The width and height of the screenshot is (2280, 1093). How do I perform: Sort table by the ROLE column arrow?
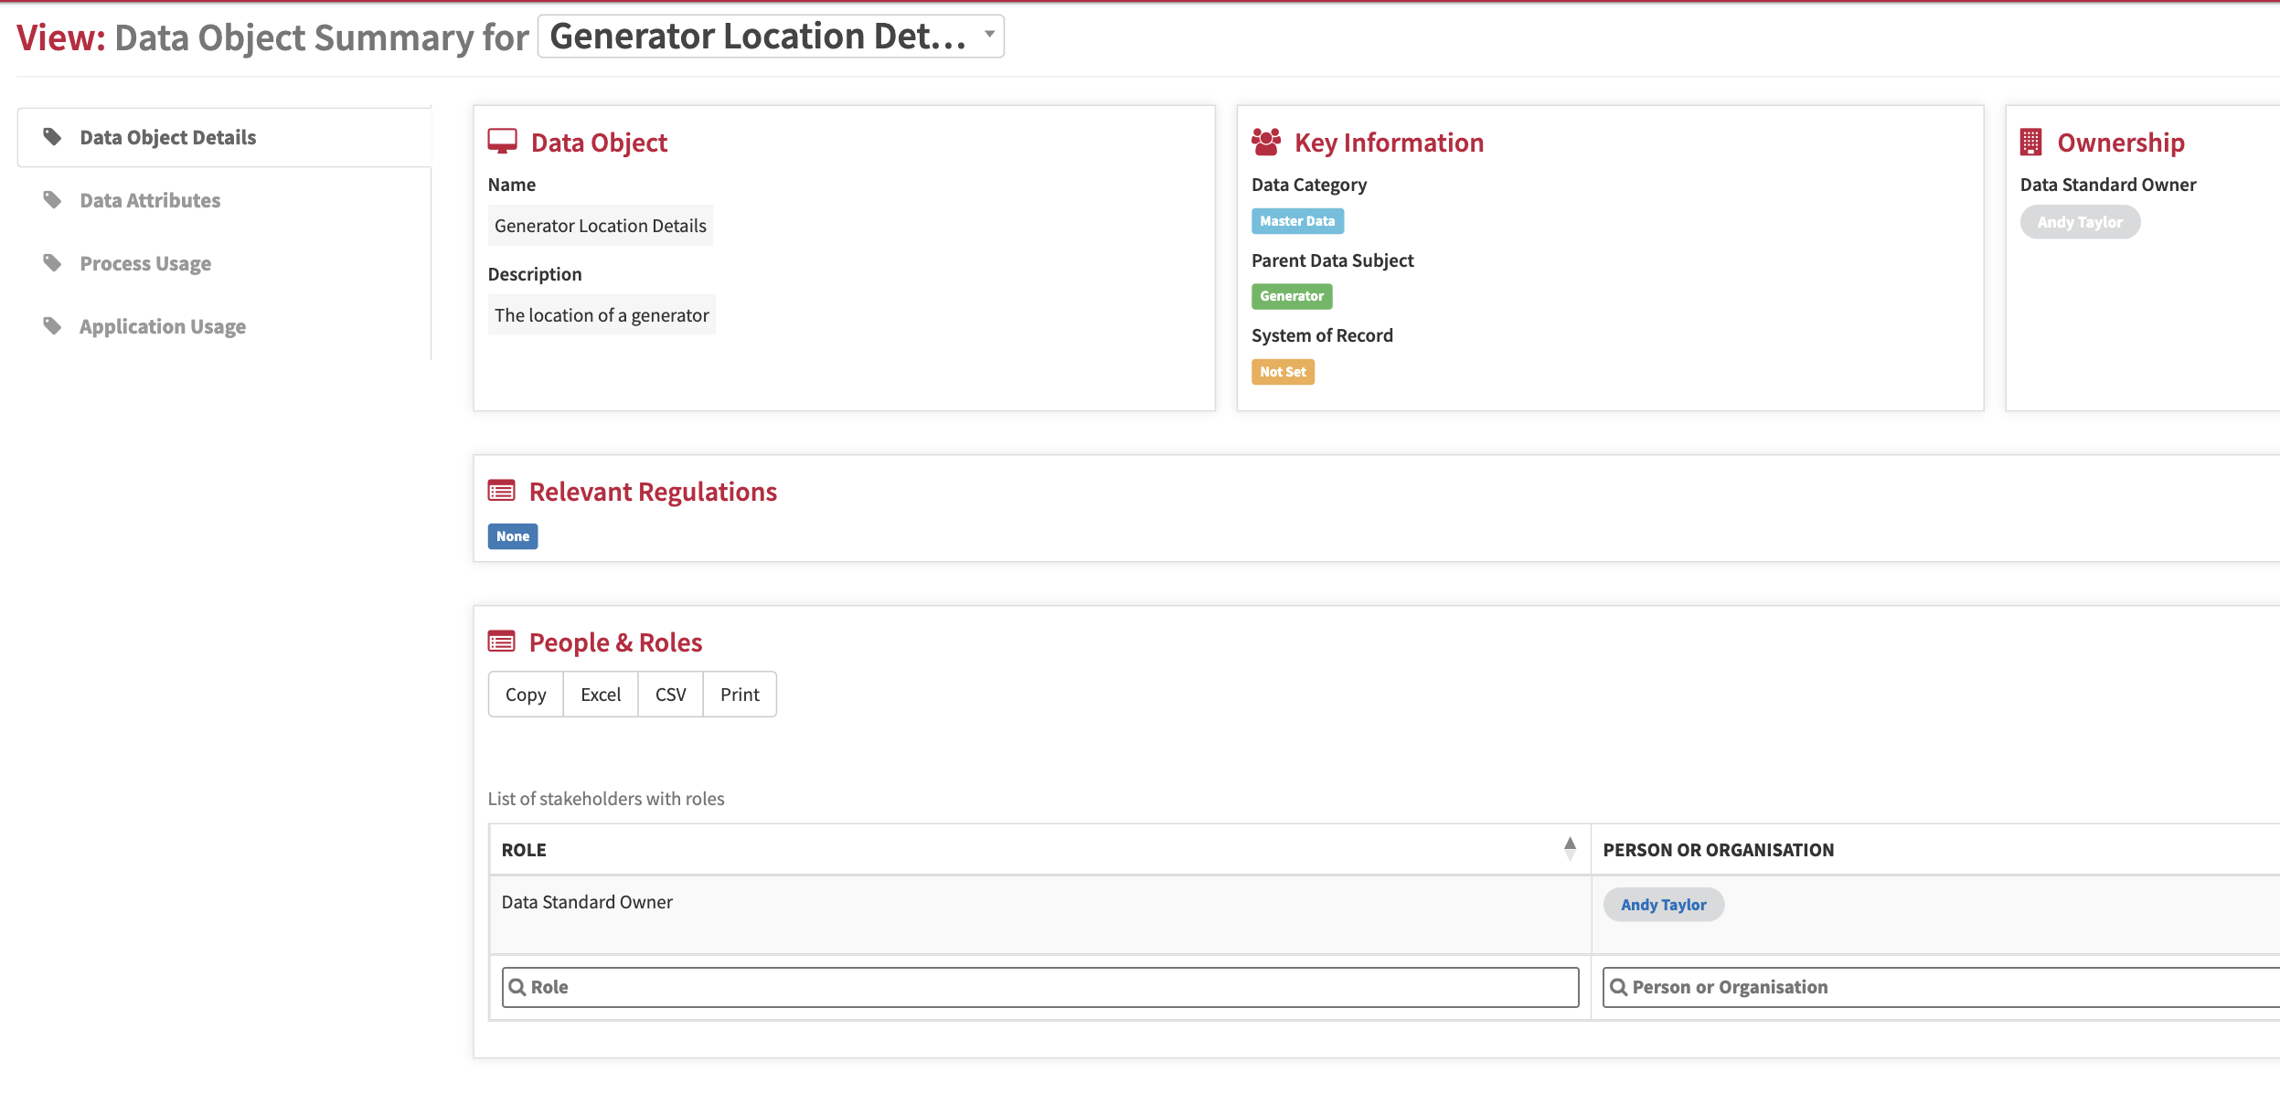(1570, 849)
